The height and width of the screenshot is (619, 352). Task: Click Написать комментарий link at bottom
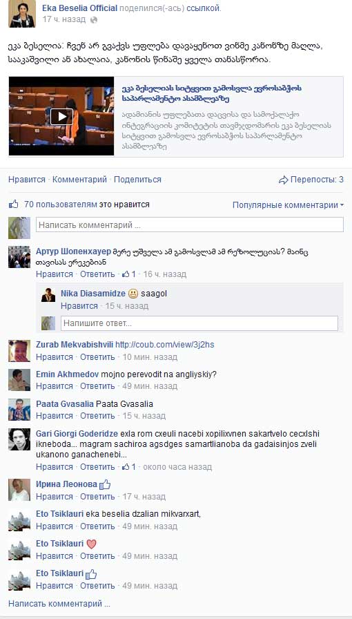tap(59, 604)
